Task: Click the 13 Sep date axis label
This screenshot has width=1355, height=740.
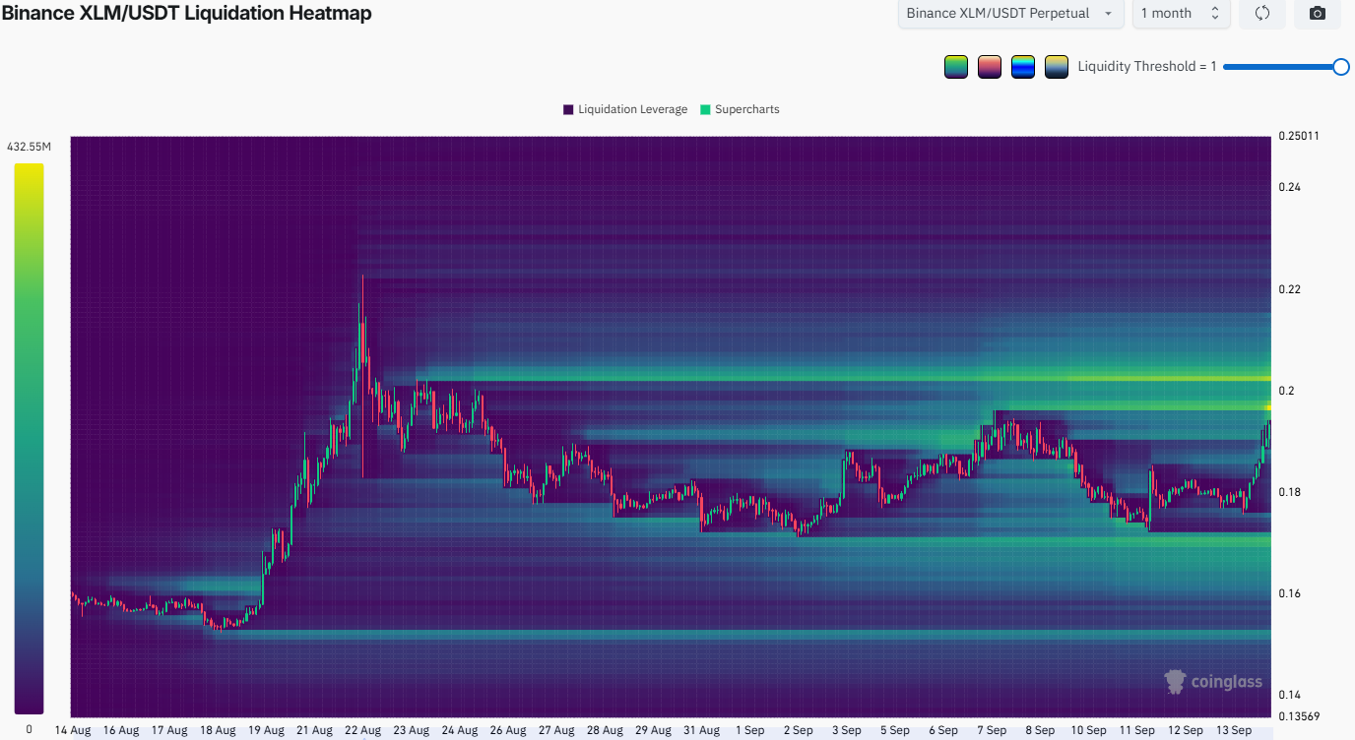Action: [x=1233, y=730]
